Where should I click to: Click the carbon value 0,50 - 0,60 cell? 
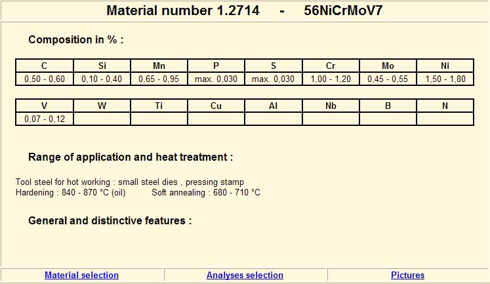click(45, 79)
